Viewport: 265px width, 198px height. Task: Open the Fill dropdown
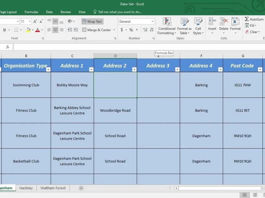(251, 26)
